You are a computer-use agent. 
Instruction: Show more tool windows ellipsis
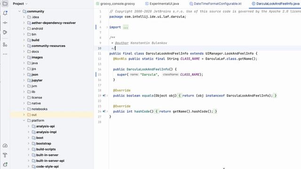coord(5,54)
